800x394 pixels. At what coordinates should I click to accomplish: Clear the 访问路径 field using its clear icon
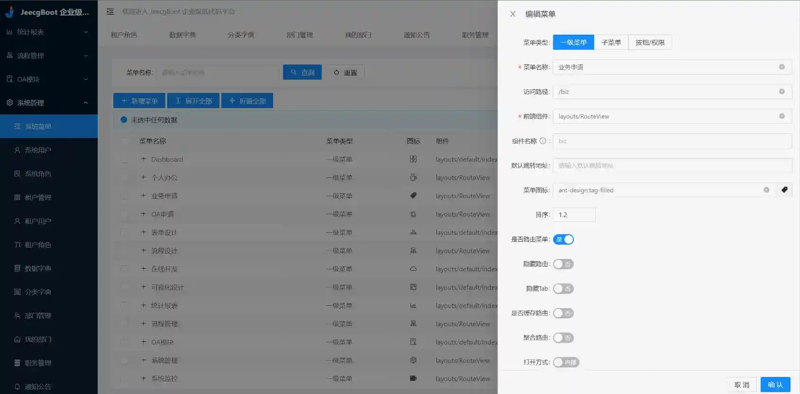click(x=782, y=92)
